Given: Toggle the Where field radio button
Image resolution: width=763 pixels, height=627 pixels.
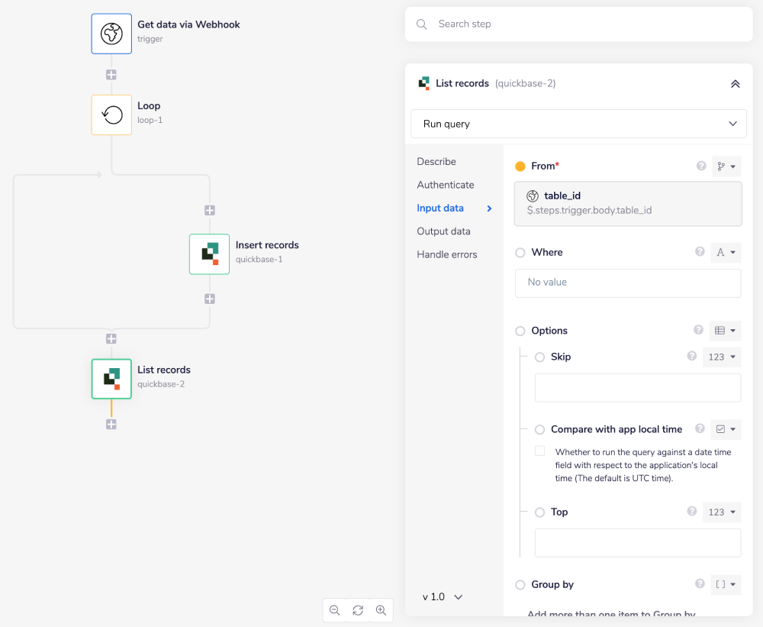Looking at the screenshot, I should pyautogui.click(x=520, y=253).
